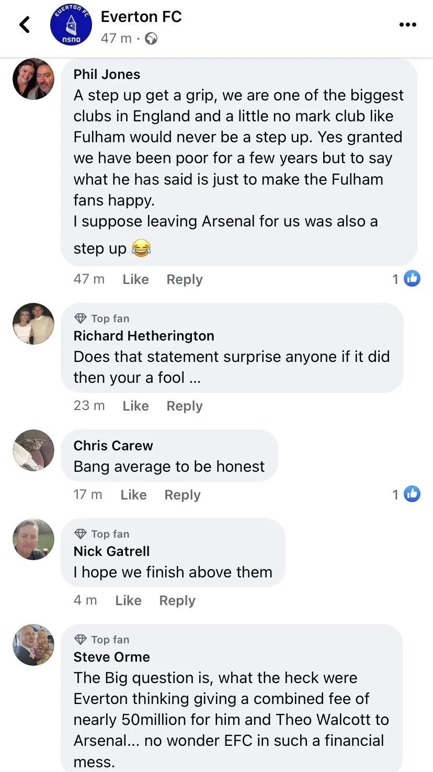Tap the Everton FC crest logo
The height and width of the screenshot is (772, 433).
(x=71, y=26)
